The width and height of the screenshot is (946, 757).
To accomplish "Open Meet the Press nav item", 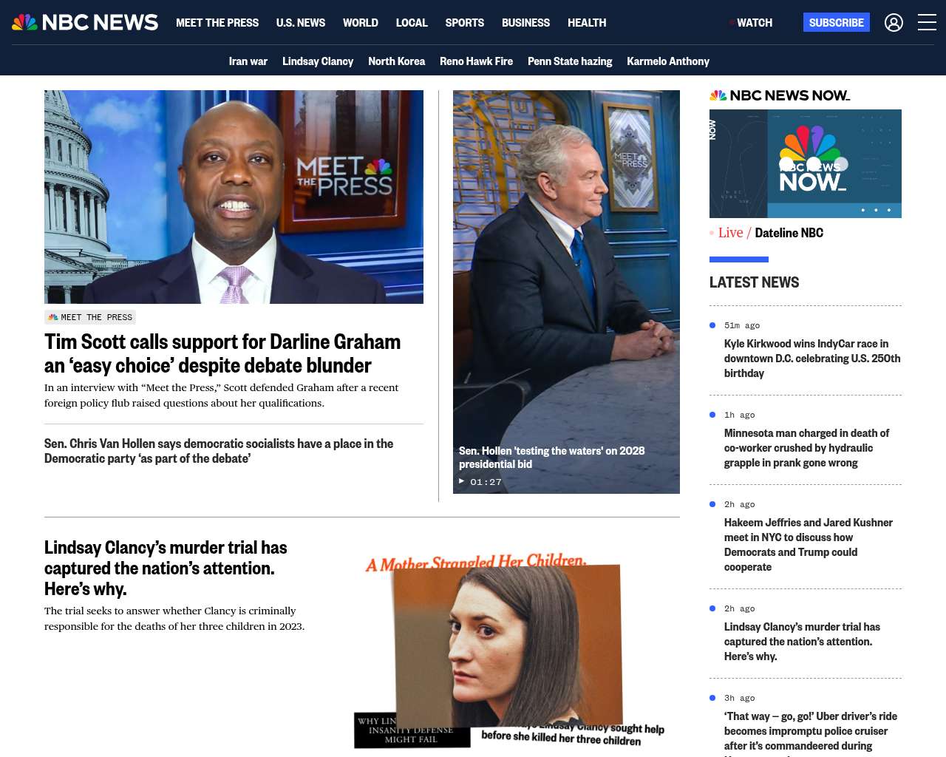I will click(217, 23).
